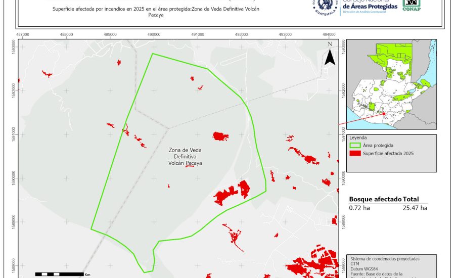Click the 490000 easting label on top axis
Screen dimensions: 455x278
pos(154,34)
